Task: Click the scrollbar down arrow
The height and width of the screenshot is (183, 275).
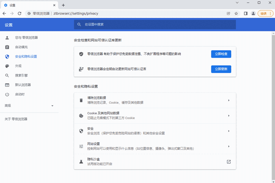Action: point(273,181)
